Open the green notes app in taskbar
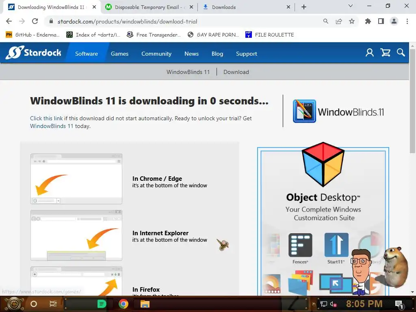 tap(102, 304)
